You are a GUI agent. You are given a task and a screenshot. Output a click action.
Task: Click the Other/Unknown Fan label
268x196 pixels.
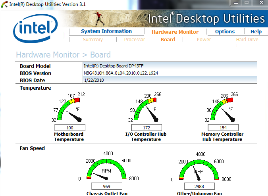pos(199,194)
